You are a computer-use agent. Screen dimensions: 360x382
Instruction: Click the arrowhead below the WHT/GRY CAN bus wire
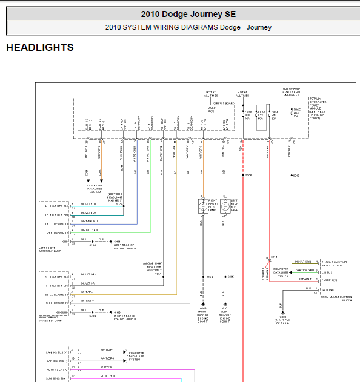pos(88,181)
